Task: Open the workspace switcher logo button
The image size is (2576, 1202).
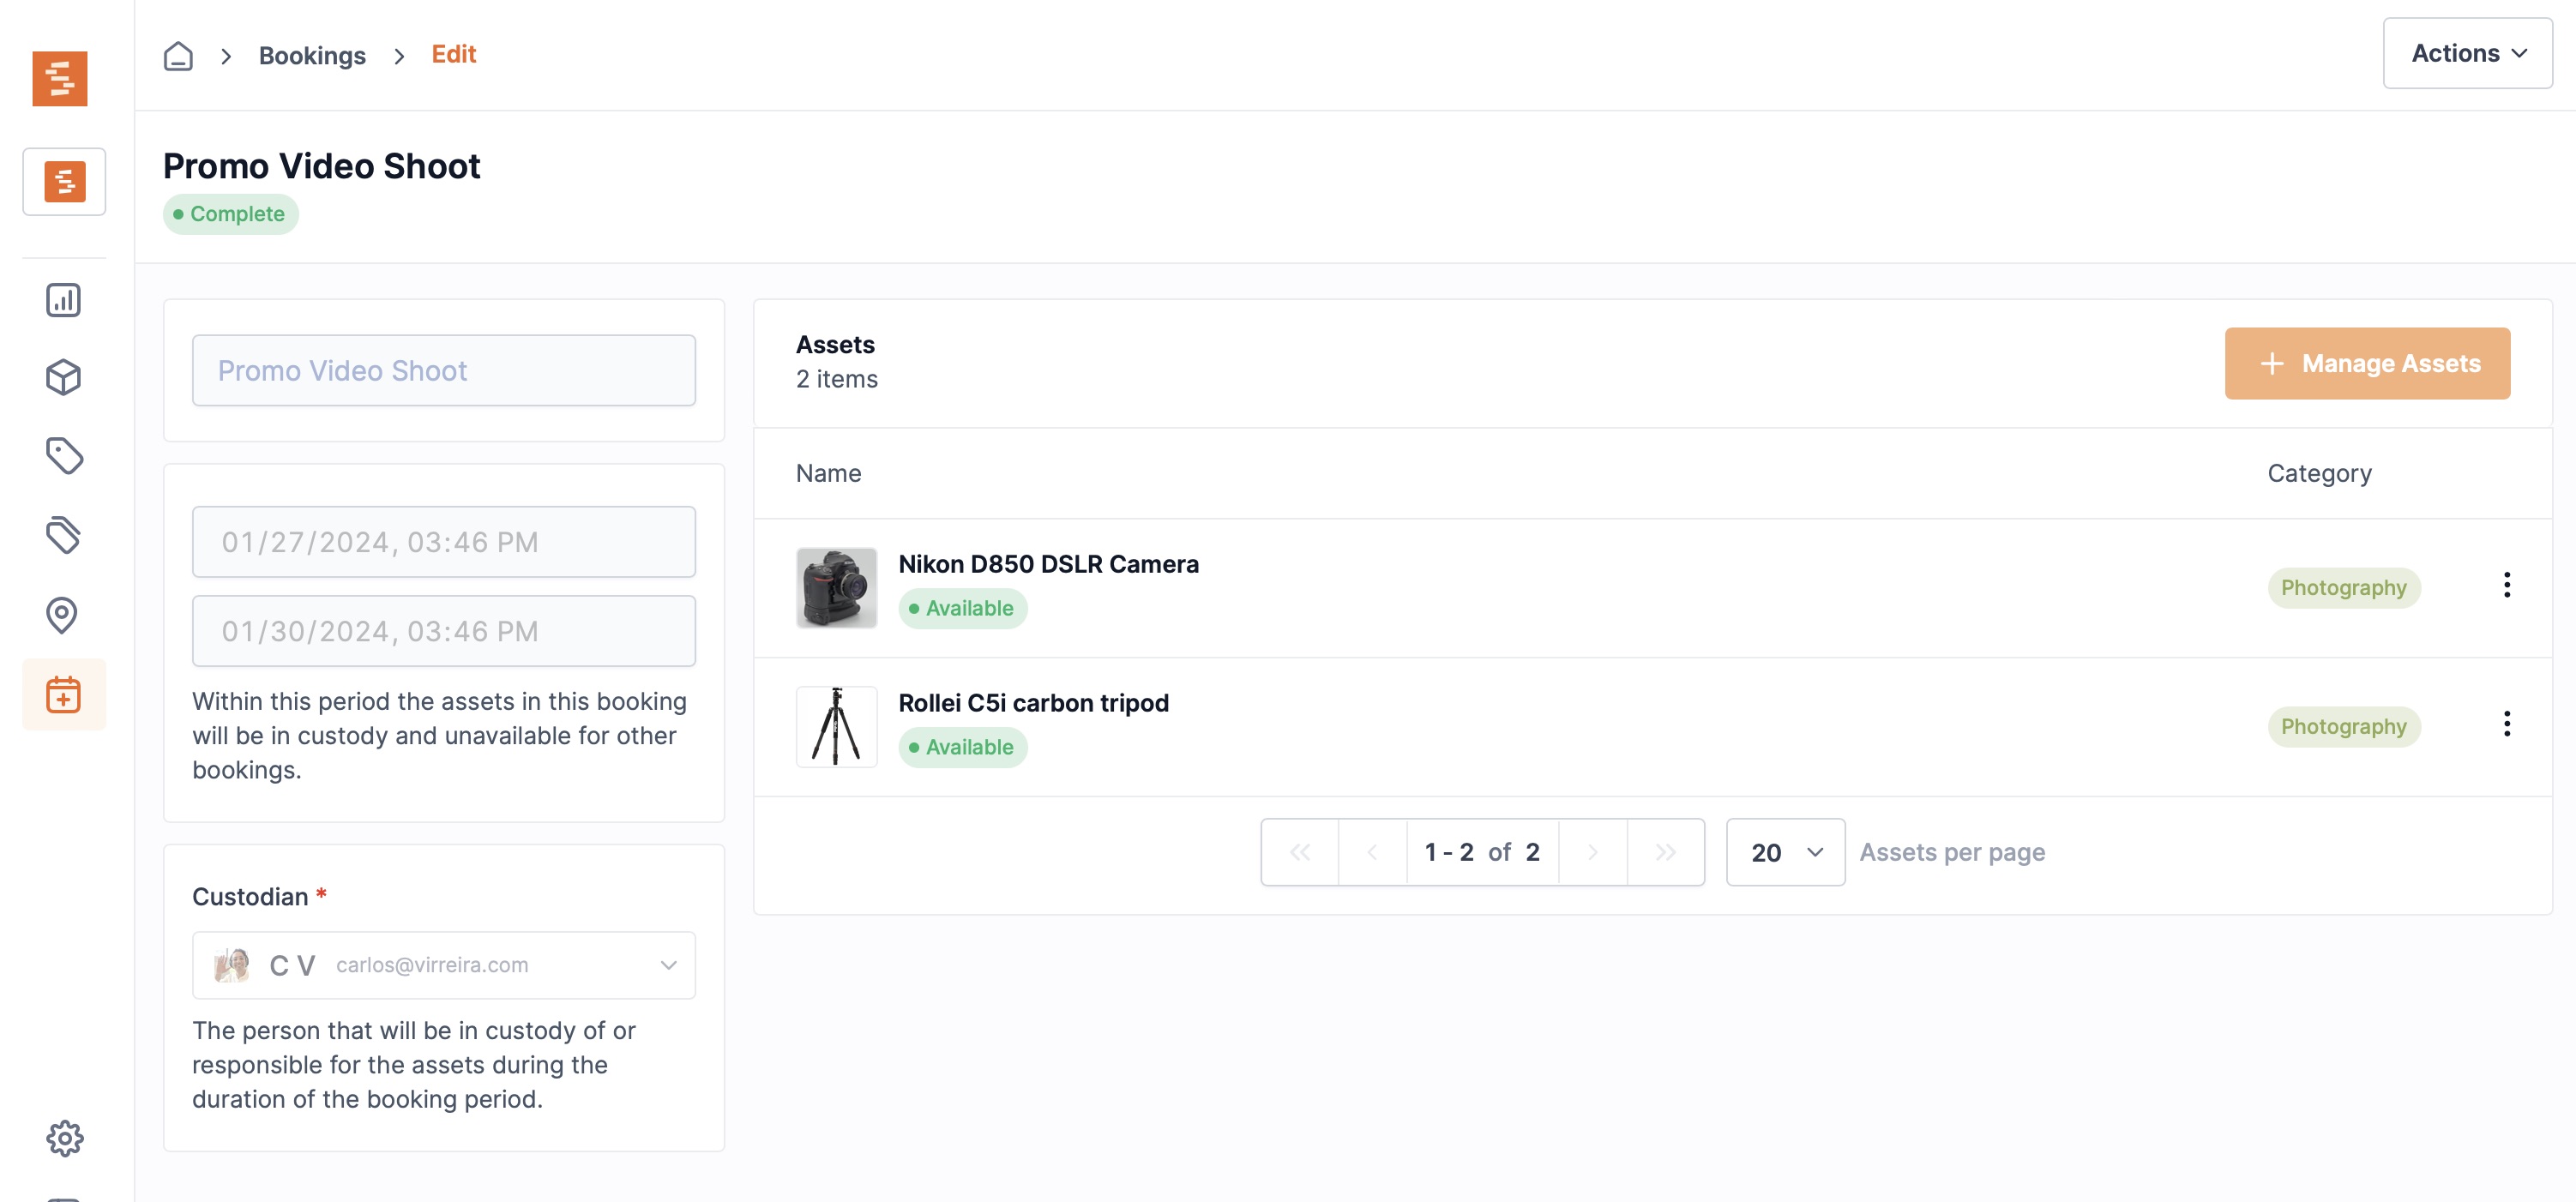Action: click(64, 182)
